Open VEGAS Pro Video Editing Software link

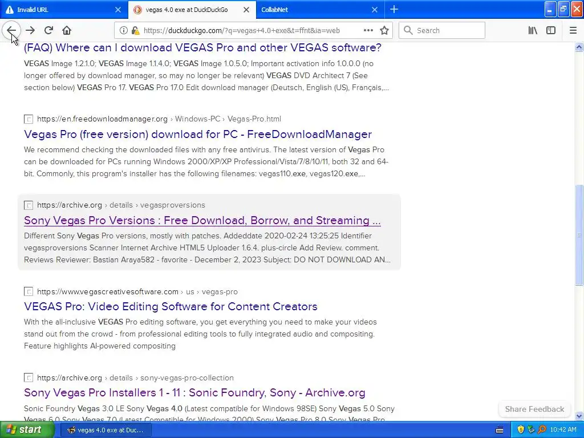pyautogui.click(x=171, y=306)
